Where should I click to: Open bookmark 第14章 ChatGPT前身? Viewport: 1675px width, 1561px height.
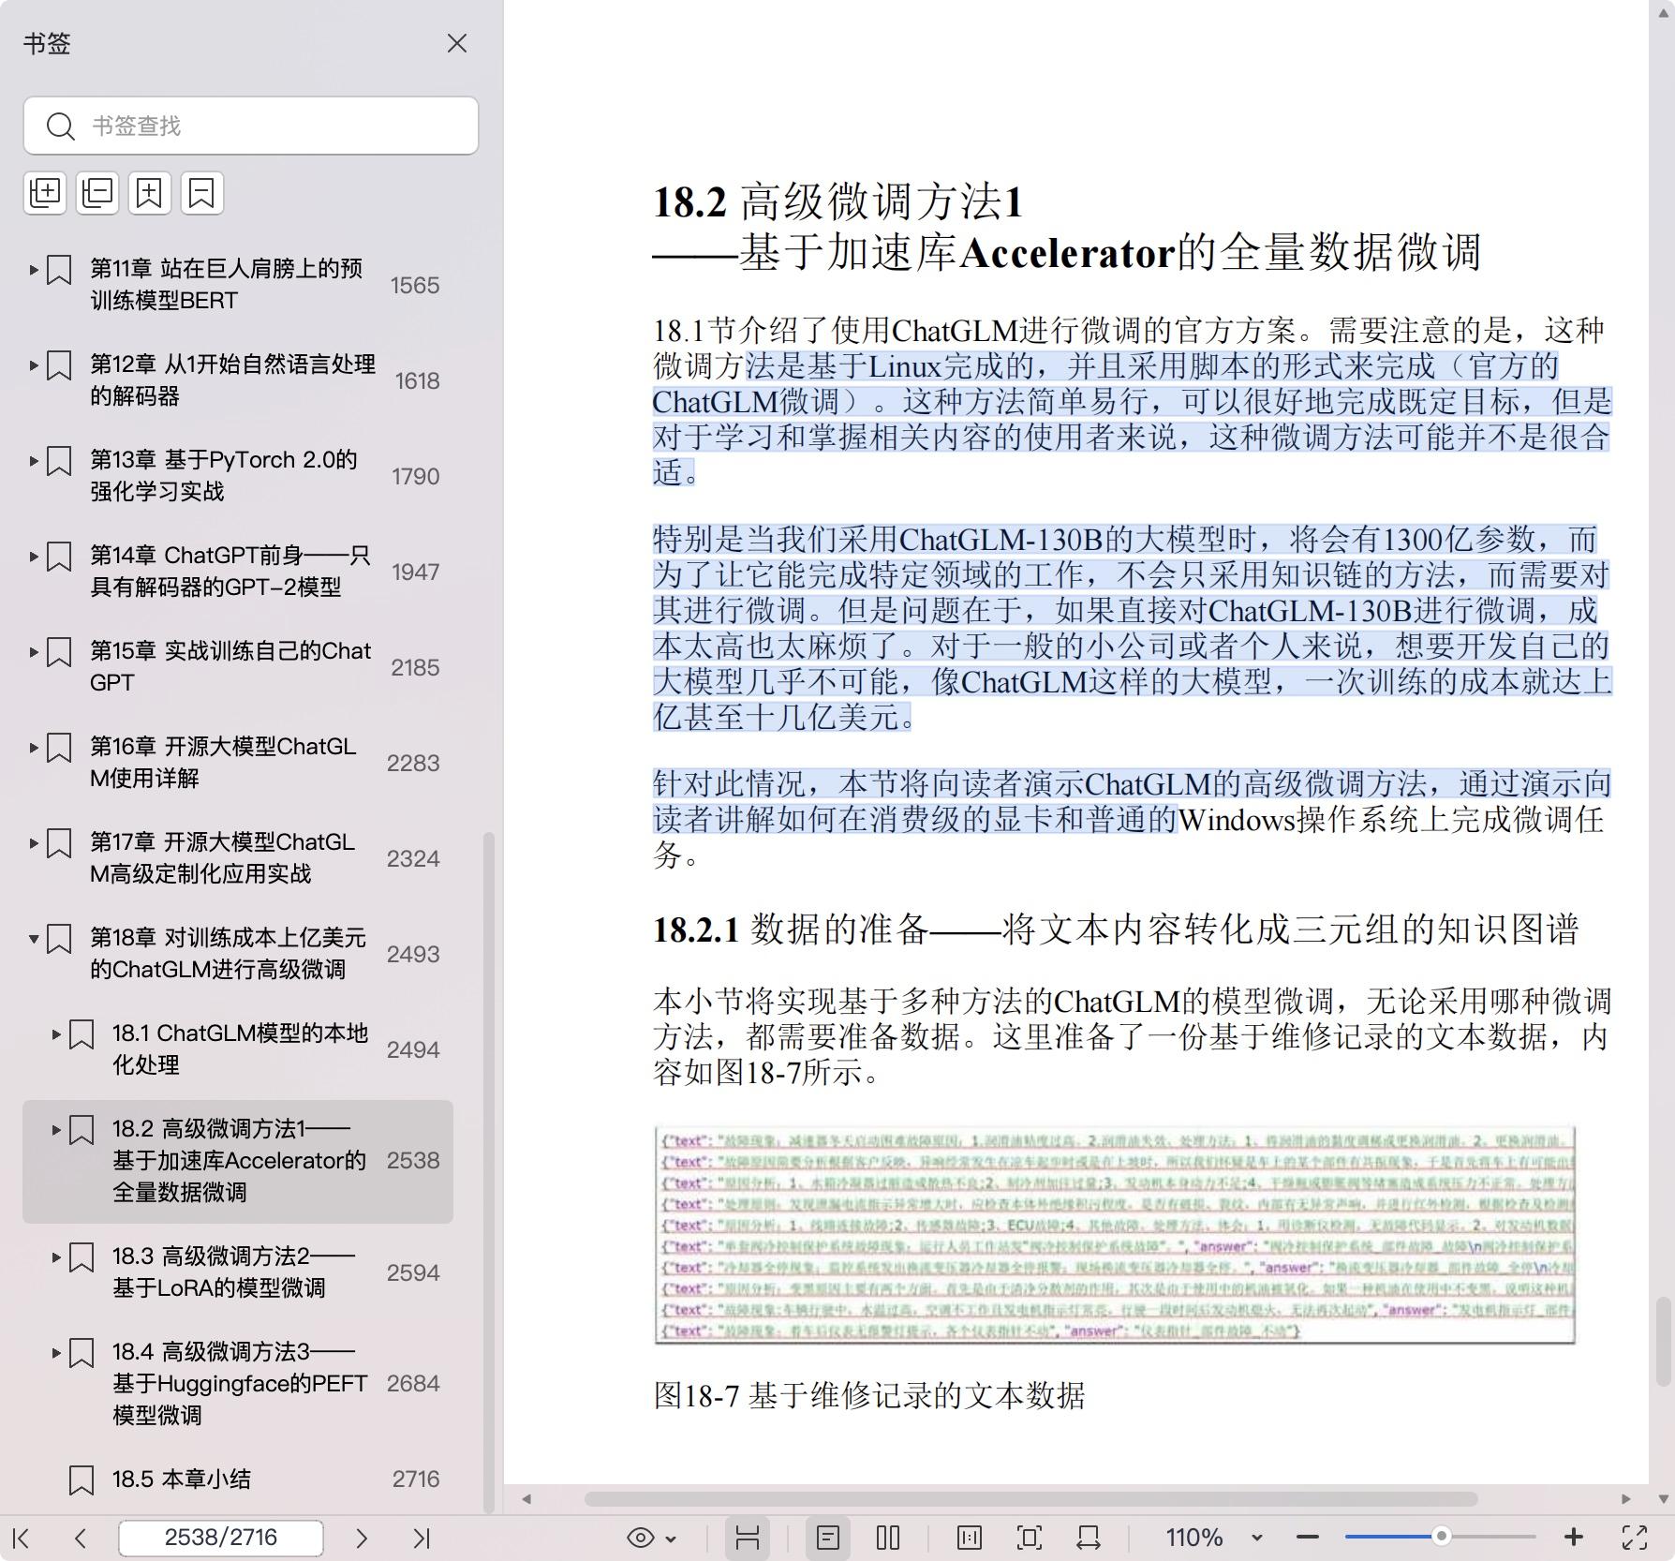click(x=230, y=572)
